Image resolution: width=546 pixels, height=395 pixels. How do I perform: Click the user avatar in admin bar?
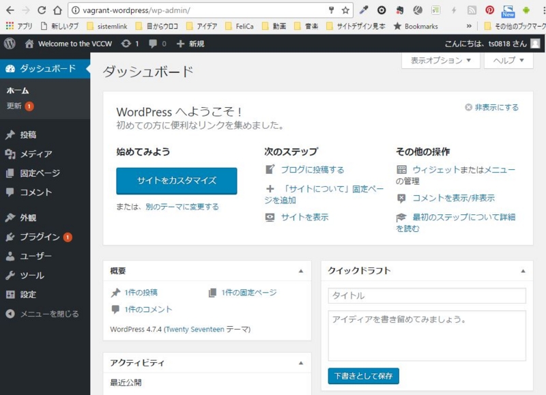(535, 44)
